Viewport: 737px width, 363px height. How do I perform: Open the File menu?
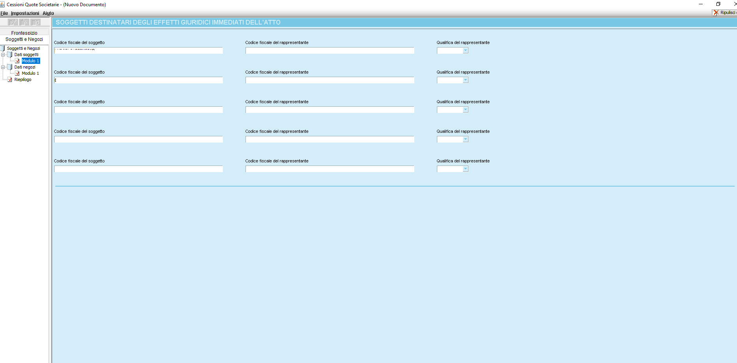point(4,13)
